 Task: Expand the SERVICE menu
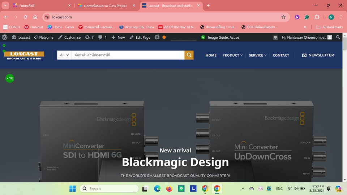pos(258,55)
